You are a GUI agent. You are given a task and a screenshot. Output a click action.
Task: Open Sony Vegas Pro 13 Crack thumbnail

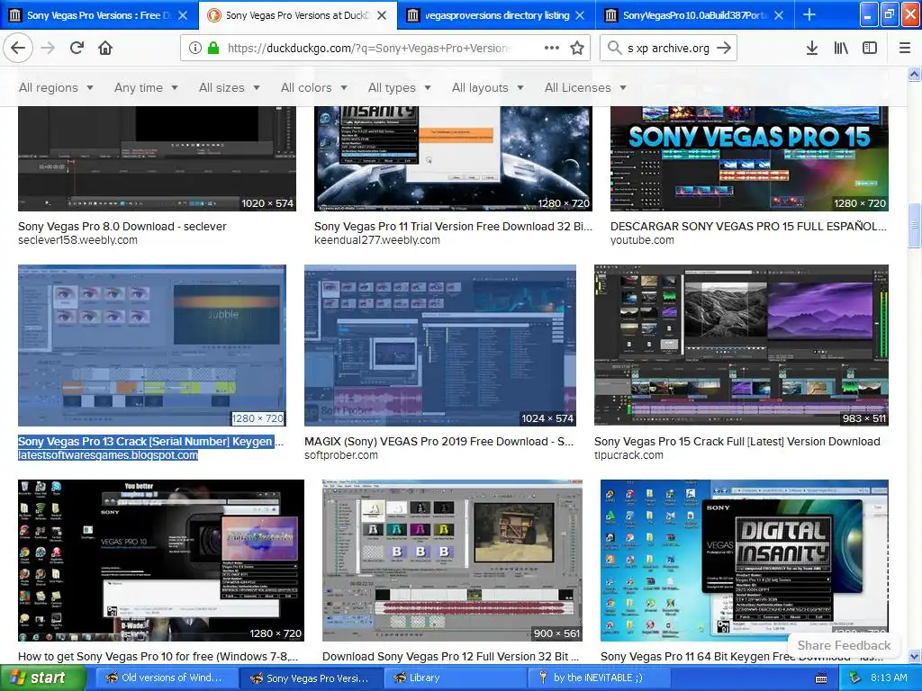click(x=152, y=345)
